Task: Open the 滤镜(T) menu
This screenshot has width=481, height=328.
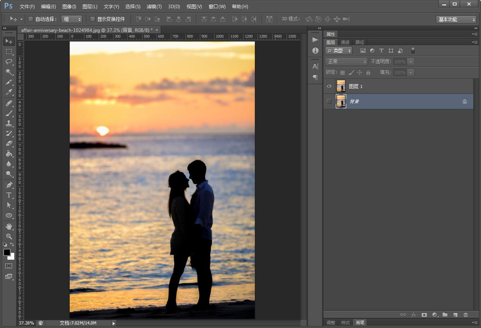Action: coord(154,7)
